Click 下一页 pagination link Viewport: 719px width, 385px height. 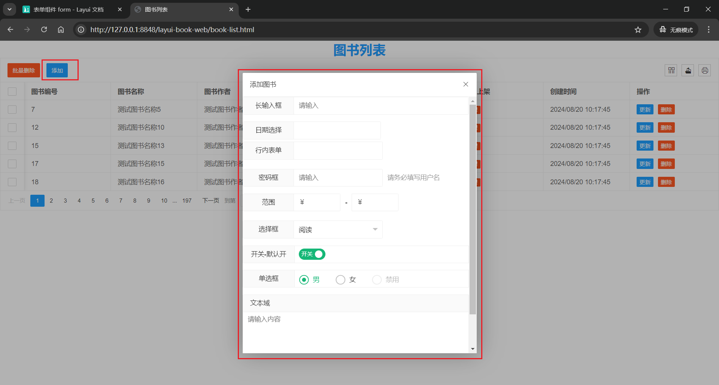211,201
